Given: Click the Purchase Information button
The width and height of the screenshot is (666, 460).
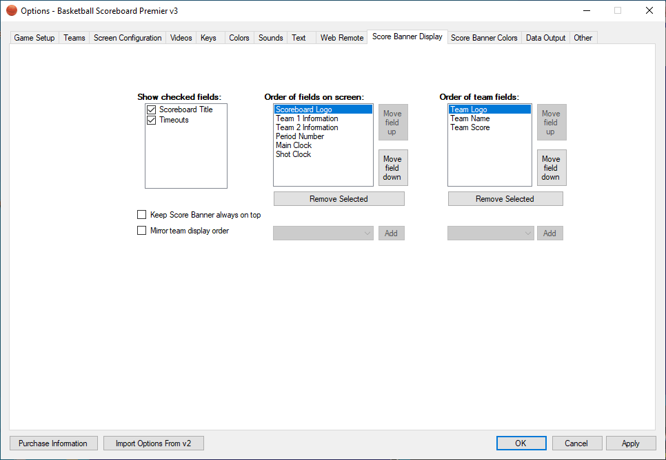Looking at the screenshot, I should [x=53, y=443].
